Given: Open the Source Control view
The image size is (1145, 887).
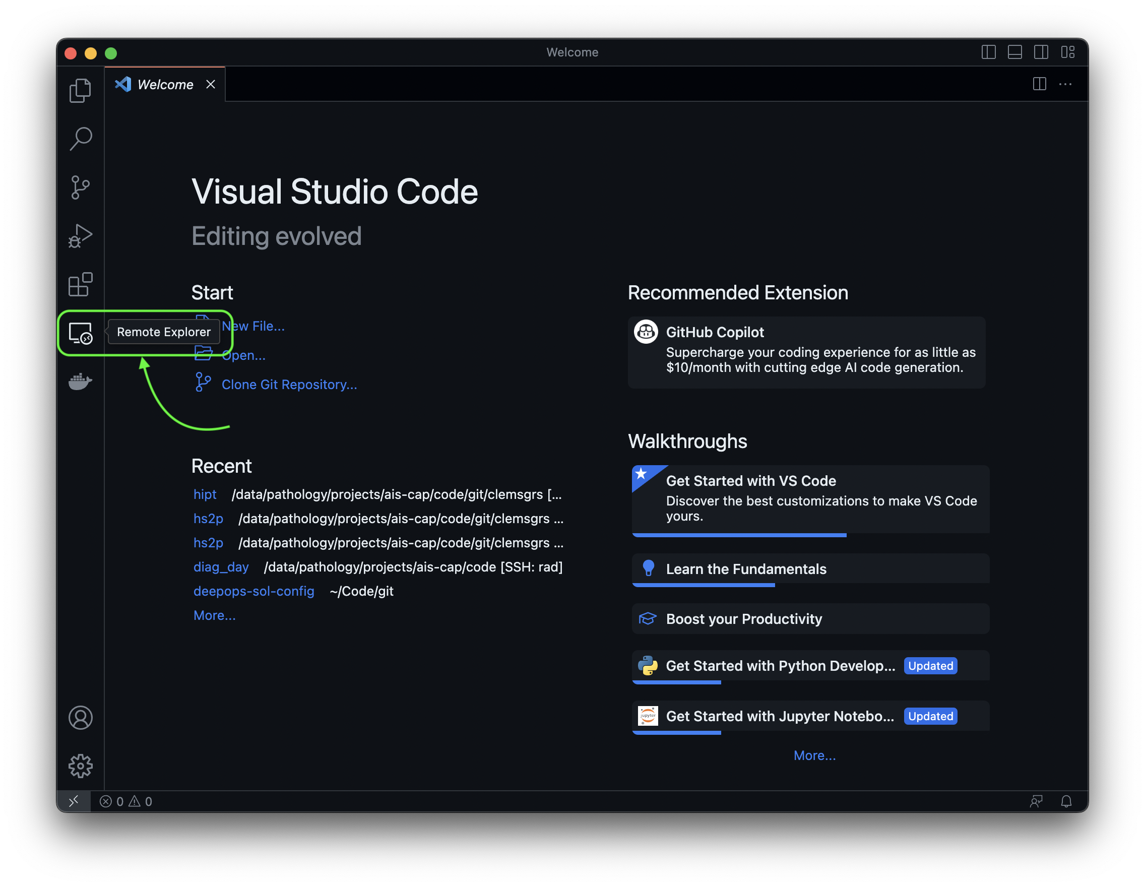Looking at the screenshot, I should pos(80,187).
